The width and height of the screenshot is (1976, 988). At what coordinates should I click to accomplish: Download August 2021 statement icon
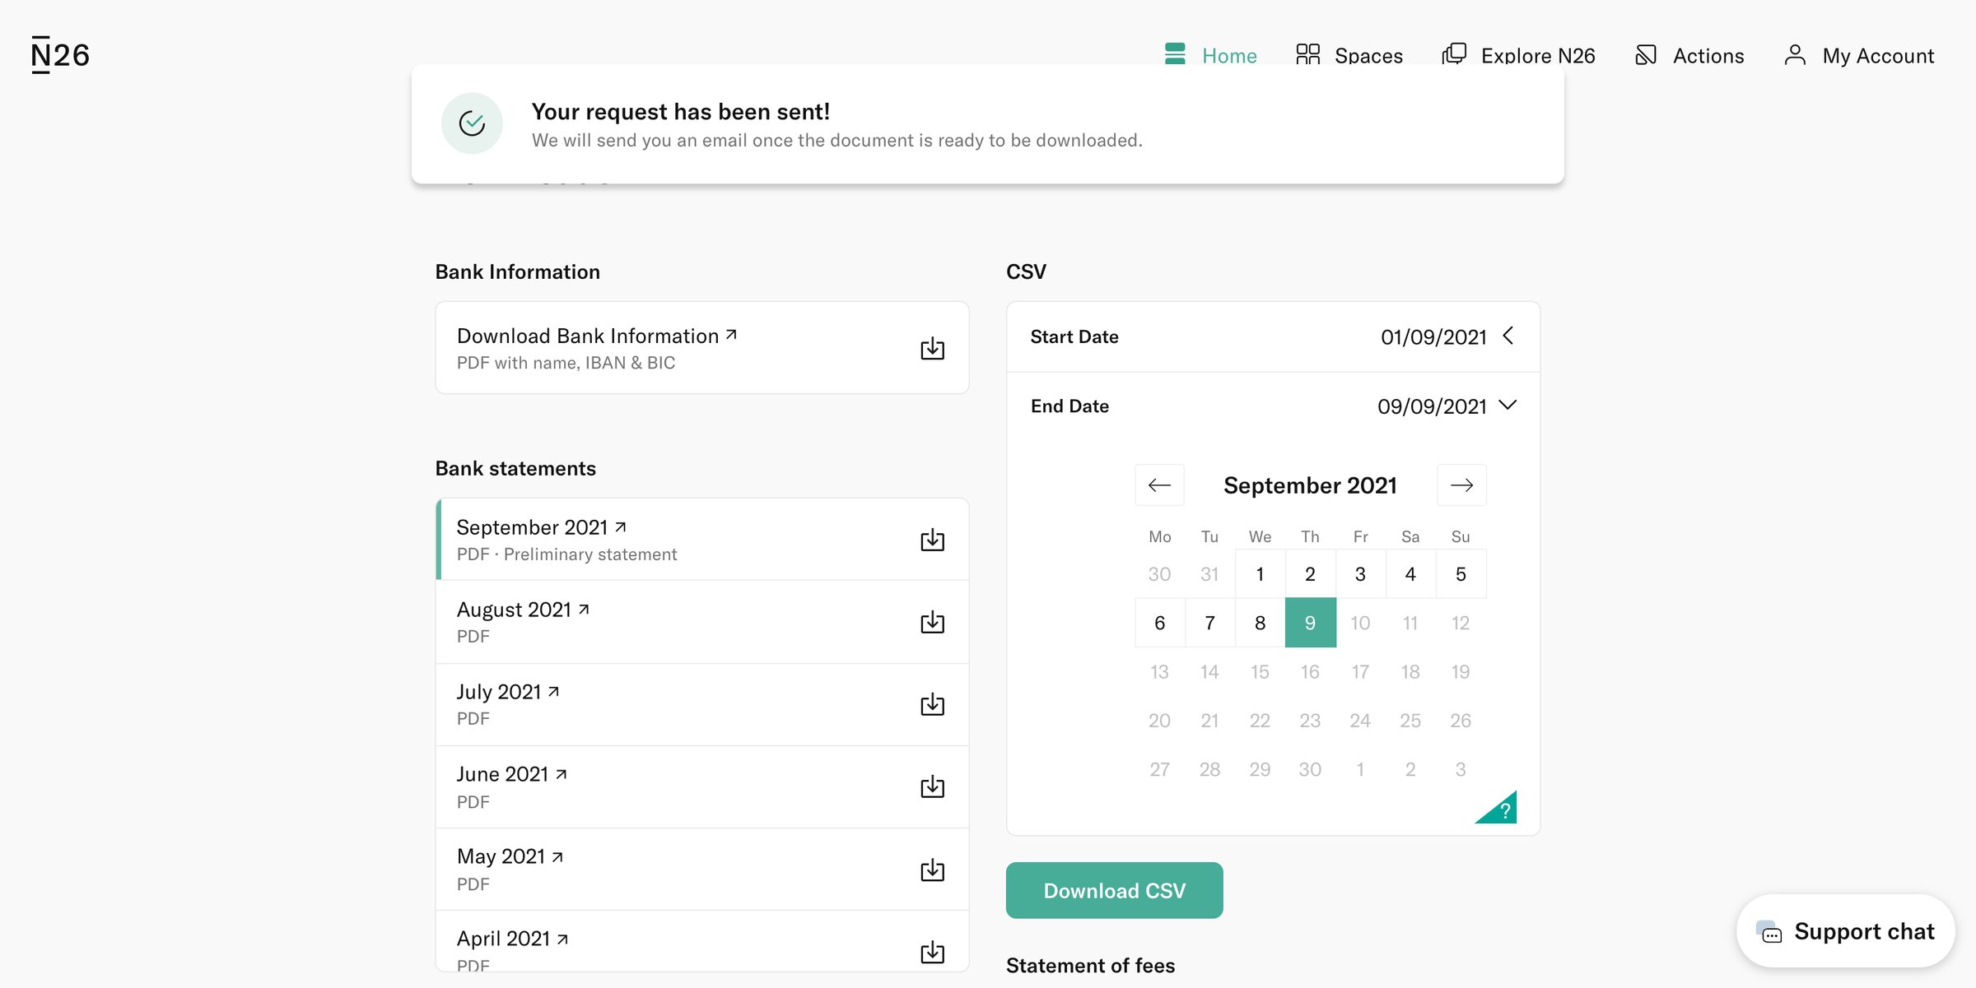932,623
